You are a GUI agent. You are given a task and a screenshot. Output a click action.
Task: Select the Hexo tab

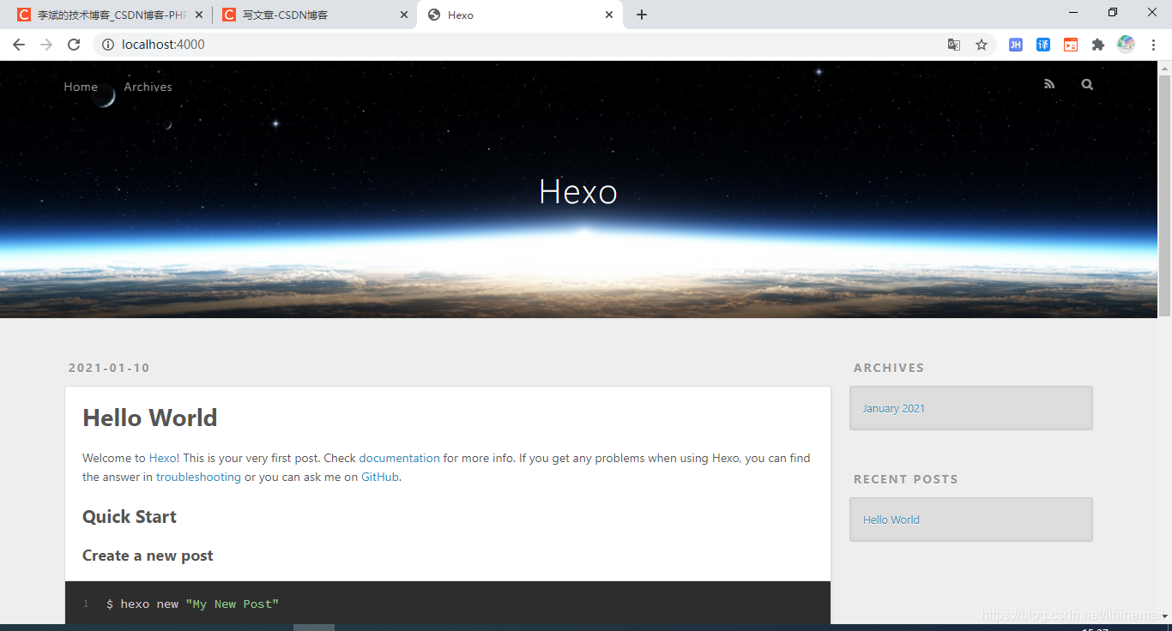[x=519, y=15]
